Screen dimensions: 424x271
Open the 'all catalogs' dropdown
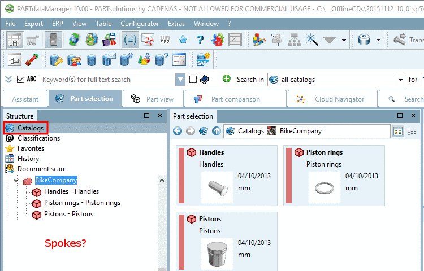pos(400,80)
